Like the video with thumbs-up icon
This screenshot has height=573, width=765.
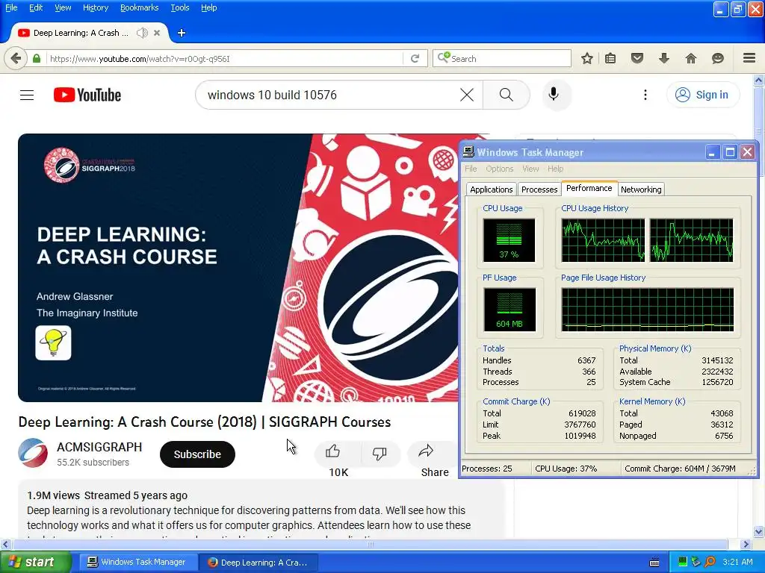332,451
